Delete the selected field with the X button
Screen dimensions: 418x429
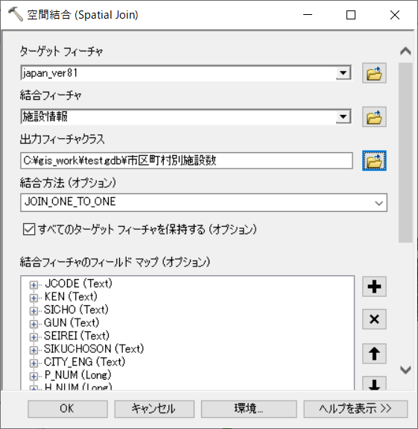coord(374,319)
